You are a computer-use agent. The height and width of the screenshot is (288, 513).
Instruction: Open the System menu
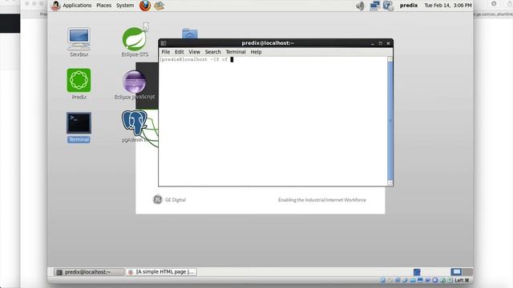click(125, 6)
